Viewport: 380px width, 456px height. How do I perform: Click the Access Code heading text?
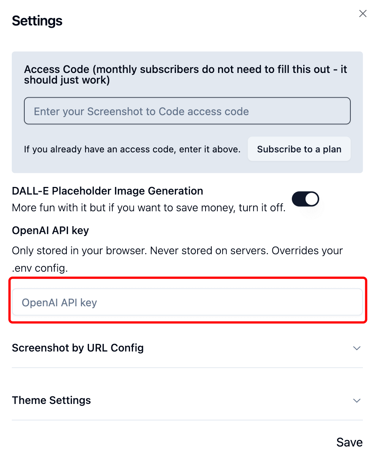[x=185, y=70]
